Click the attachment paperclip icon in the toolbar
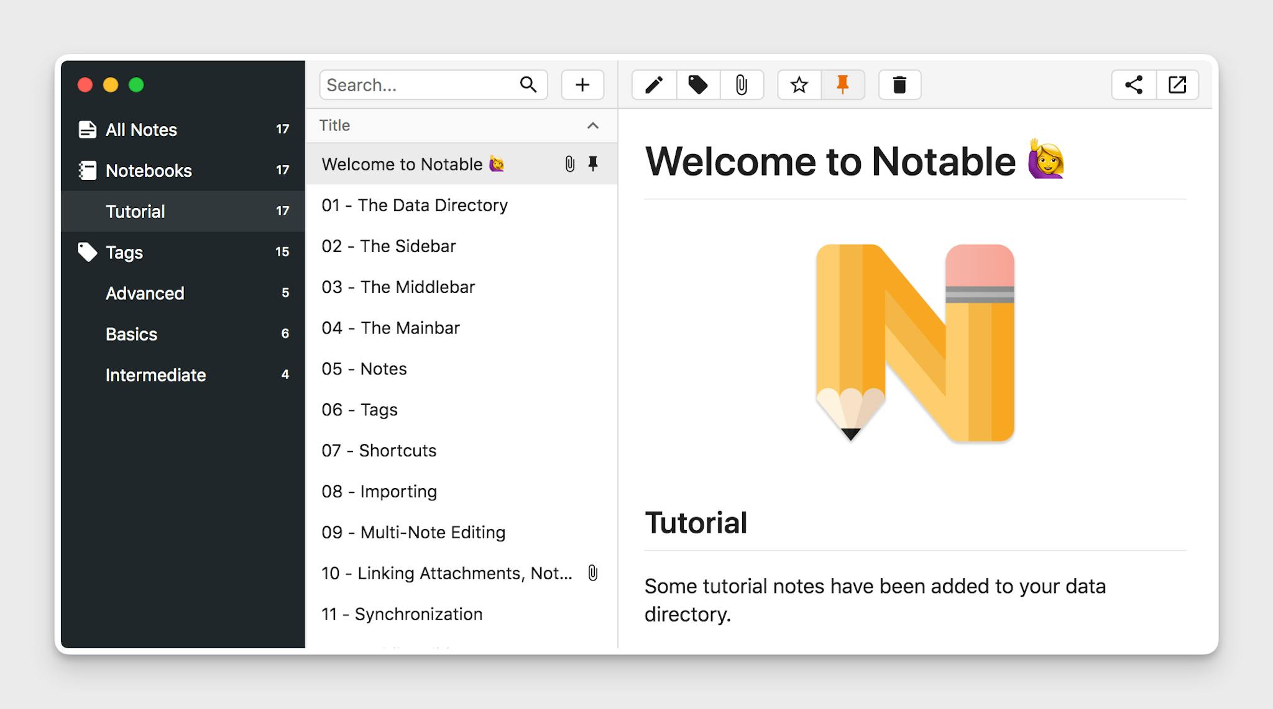The image size is (1273, 709). click(x=742, y=85)
